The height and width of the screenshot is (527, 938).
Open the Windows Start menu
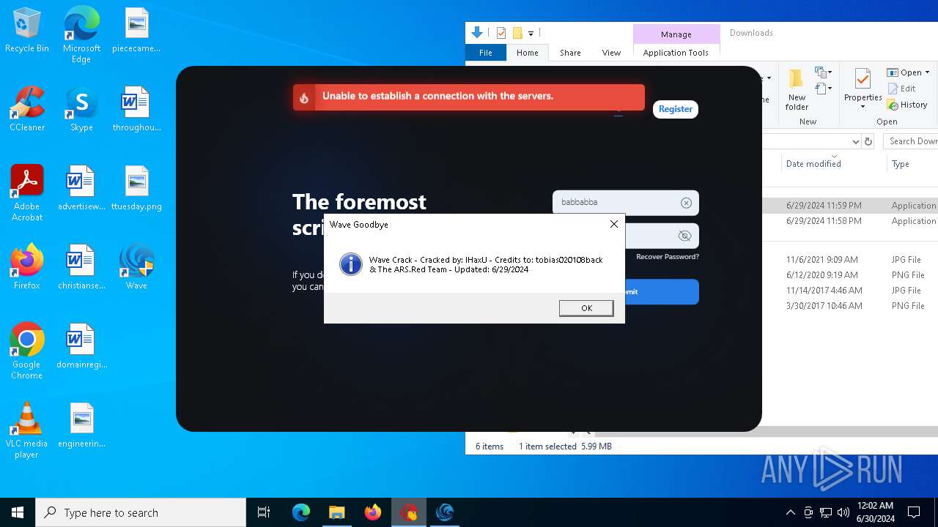click(18, 512)
